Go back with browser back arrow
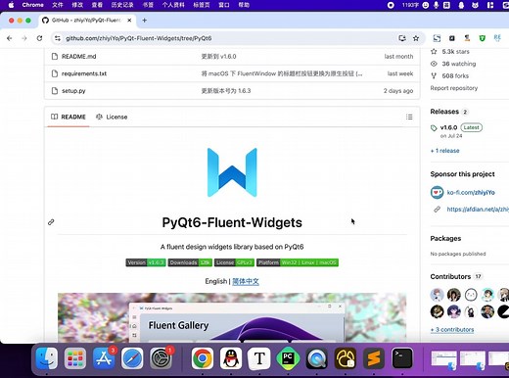Screen dimensions: 509x378 pyautogui.click(x=10, y=38)
